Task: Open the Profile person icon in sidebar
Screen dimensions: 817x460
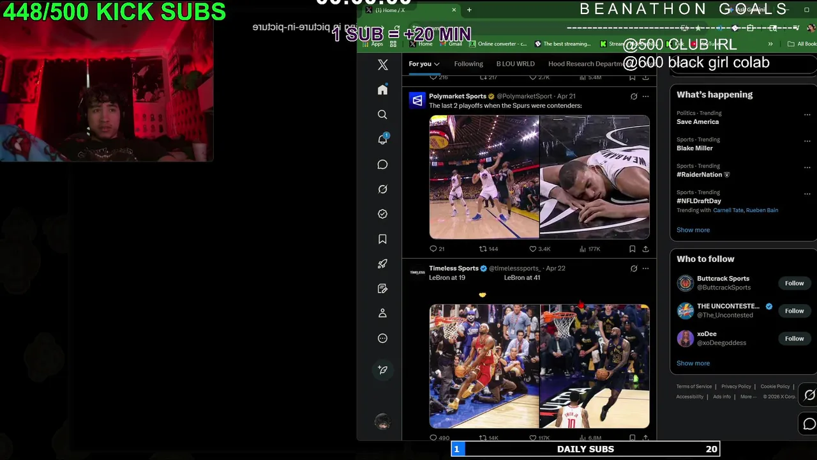Action: tap(382, 313)
